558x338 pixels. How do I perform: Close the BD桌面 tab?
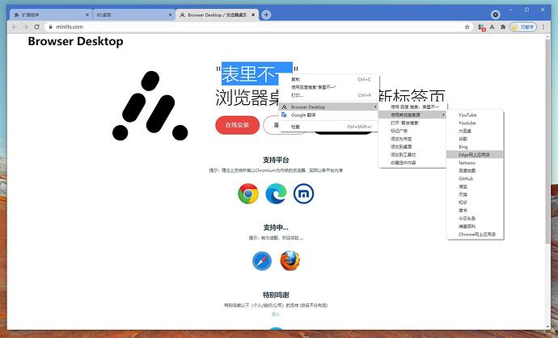point(170,15)
